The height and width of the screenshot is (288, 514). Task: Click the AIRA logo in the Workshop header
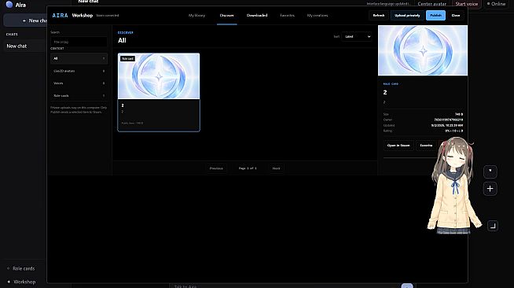[60, 16]
